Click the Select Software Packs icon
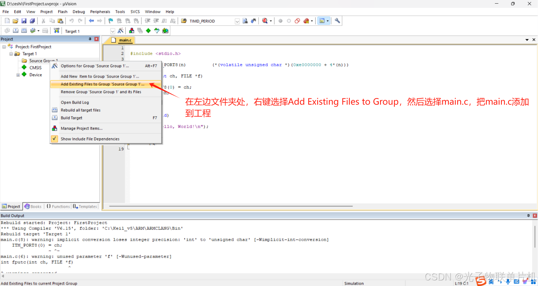This screenshot has height=286, width=538. [157, 31]
